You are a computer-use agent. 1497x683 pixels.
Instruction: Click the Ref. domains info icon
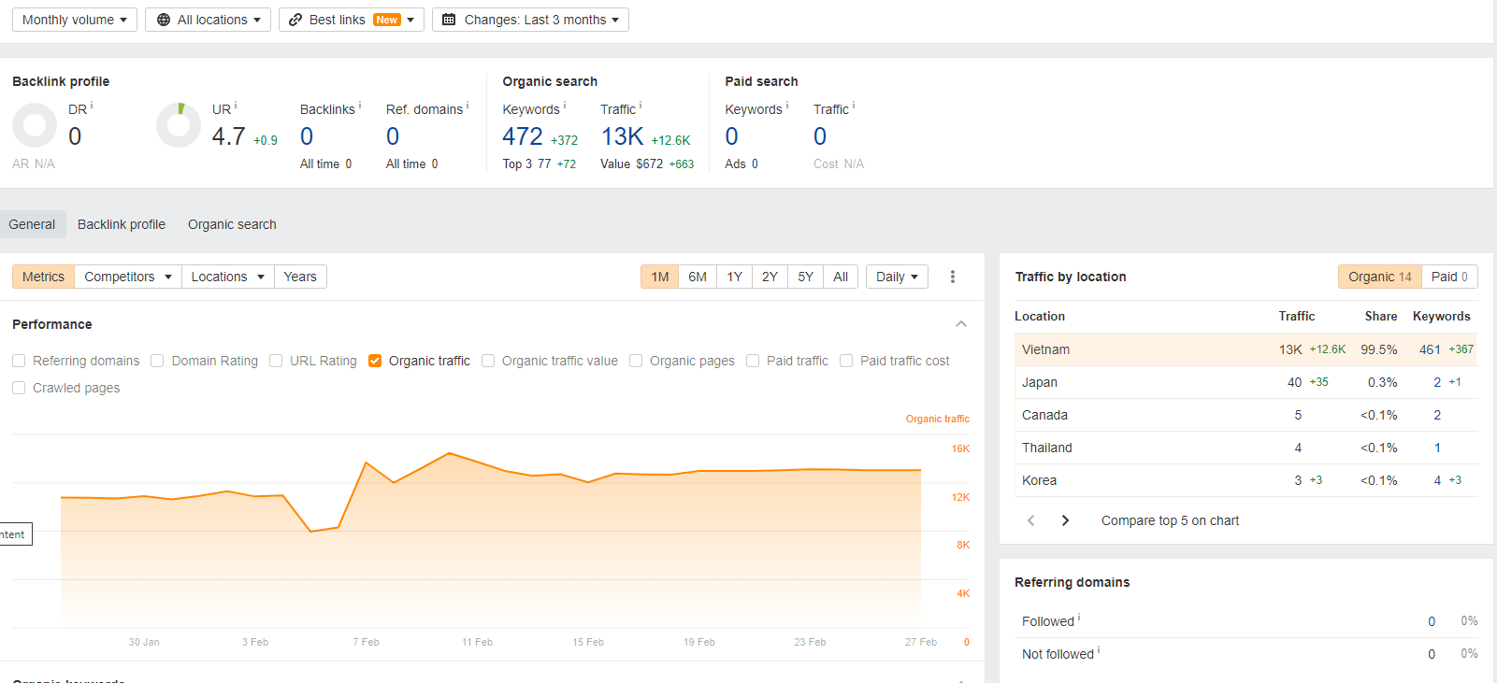point(468,106)
